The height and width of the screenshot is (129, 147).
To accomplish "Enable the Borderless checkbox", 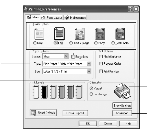I will (73, 57).
